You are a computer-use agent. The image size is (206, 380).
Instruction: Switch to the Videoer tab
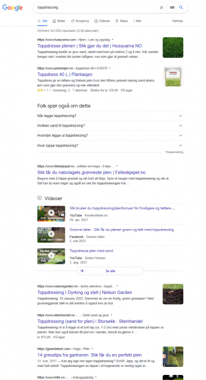102,21
